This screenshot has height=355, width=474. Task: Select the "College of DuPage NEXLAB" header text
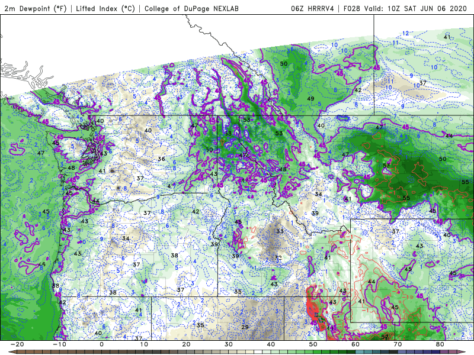[191, 8]
